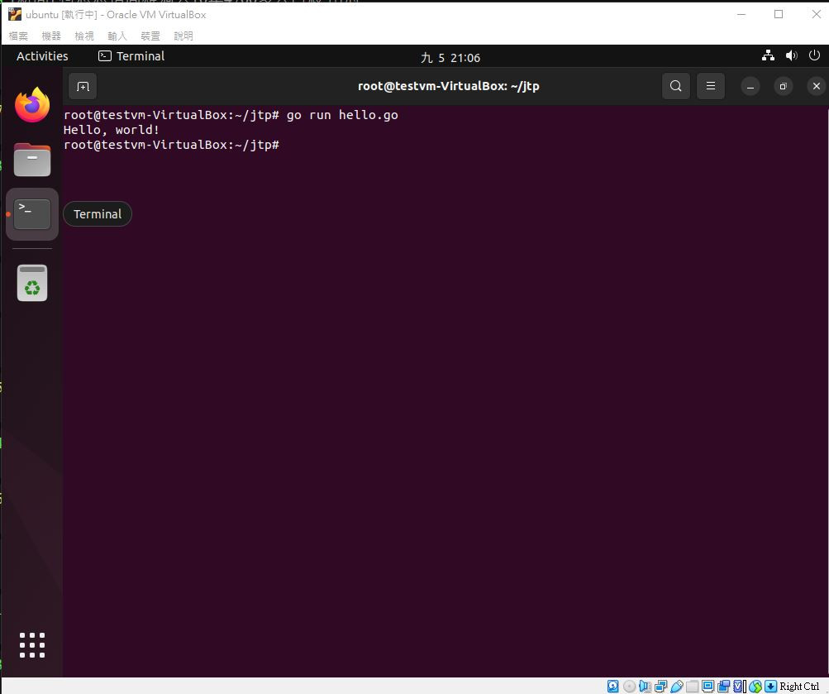Click the VirtualBox shared folders icon
The height and width of the screenshot is (694, 829).
click(x=692, y=687)
